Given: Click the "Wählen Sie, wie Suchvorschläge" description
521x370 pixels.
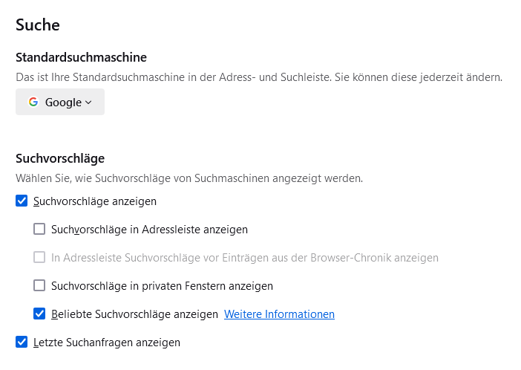Looking at the screenshot, I should tap(189, 178).
